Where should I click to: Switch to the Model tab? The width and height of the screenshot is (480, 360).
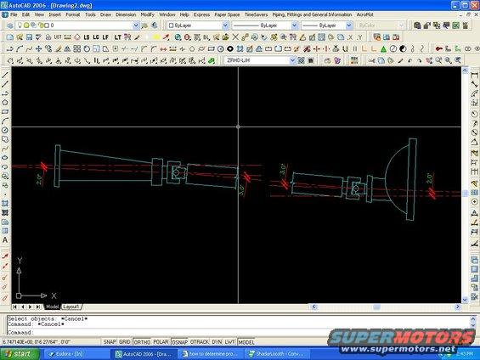tap(52, 307)
